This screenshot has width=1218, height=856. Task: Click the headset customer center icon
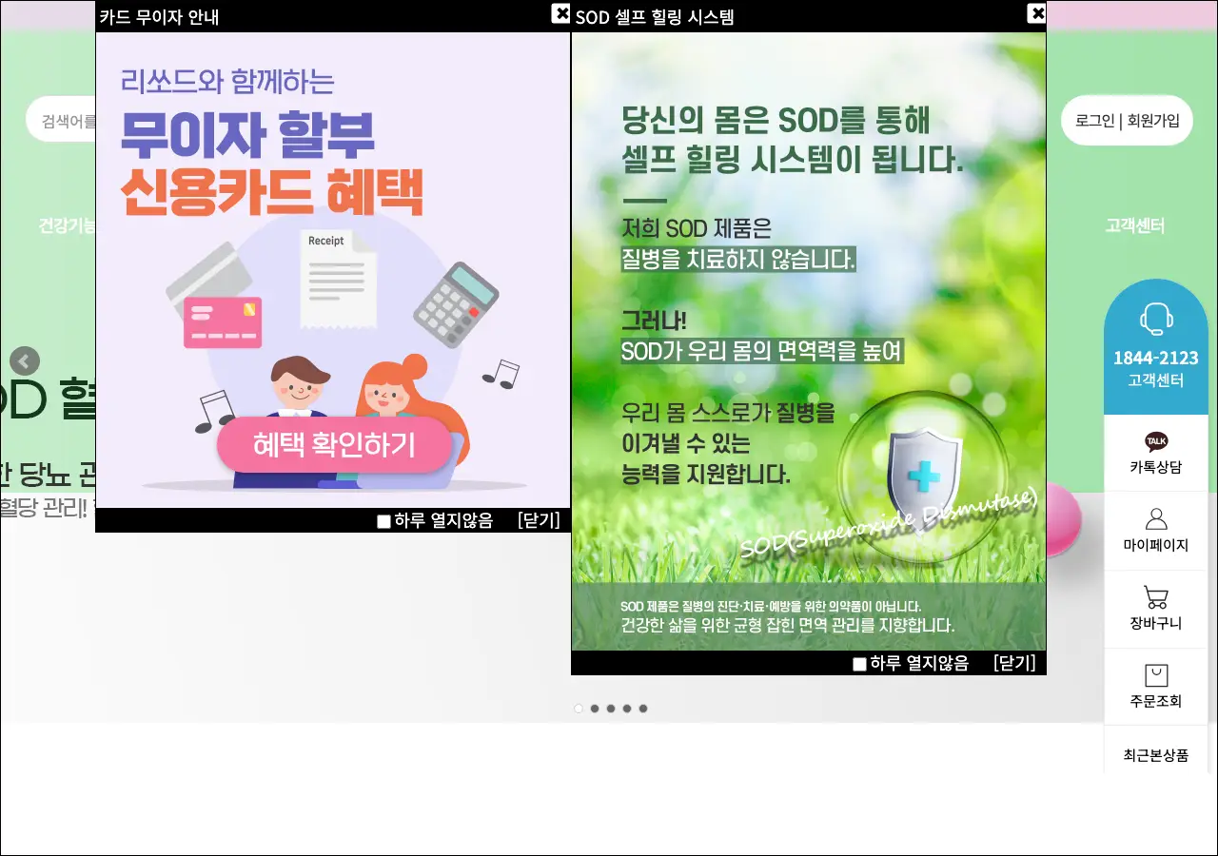click(x=1155, y=319)
